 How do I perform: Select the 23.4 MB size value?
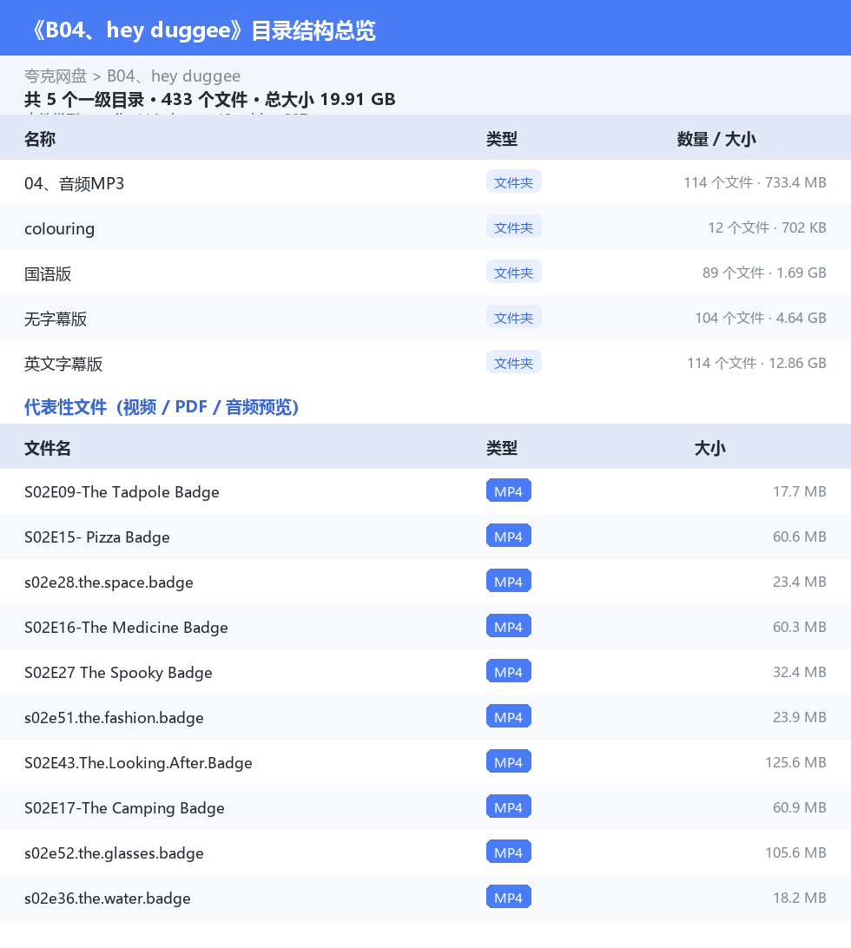point(800,582)
